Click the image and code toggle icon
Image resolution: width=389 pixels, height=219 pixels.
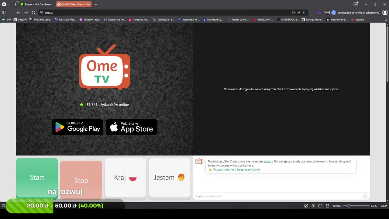pyautogui.click(x=327, y=206)
